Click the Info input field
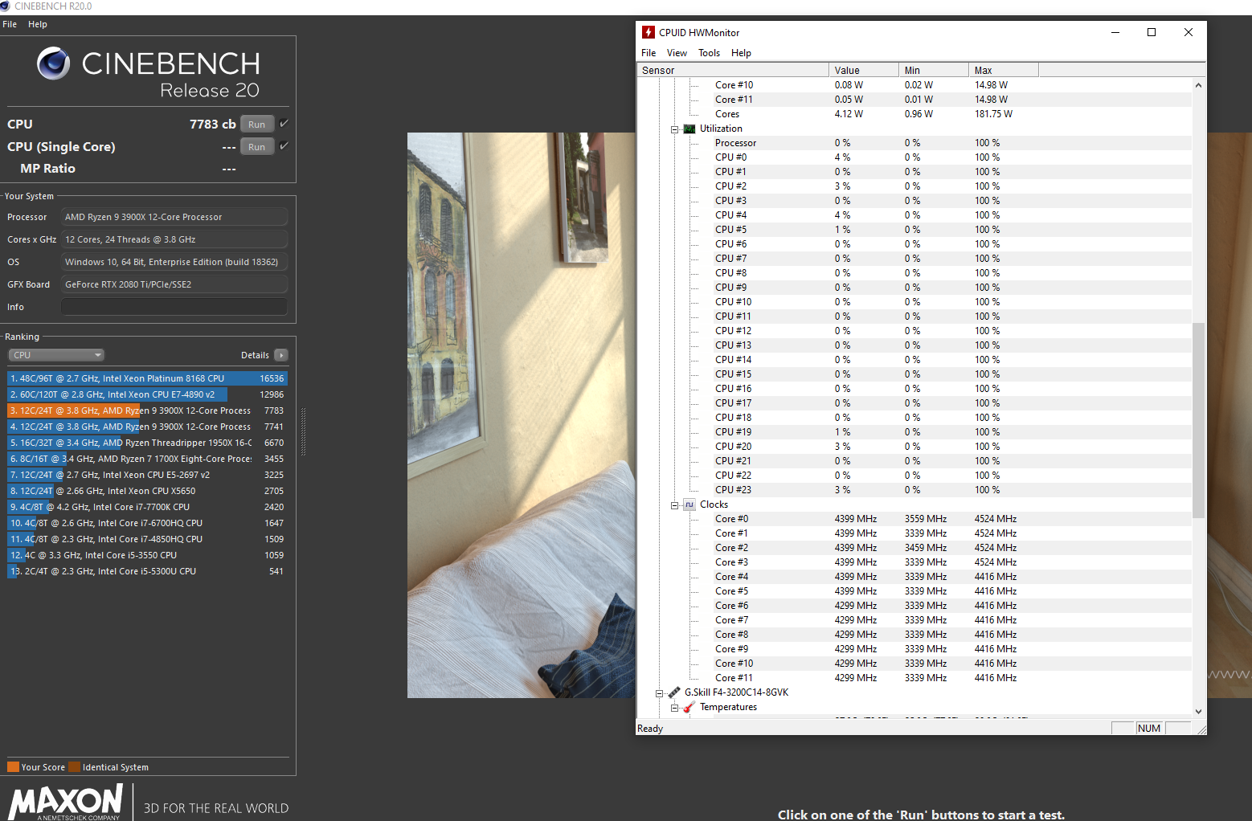The image size is (1252, 821). tap(174, 307)
